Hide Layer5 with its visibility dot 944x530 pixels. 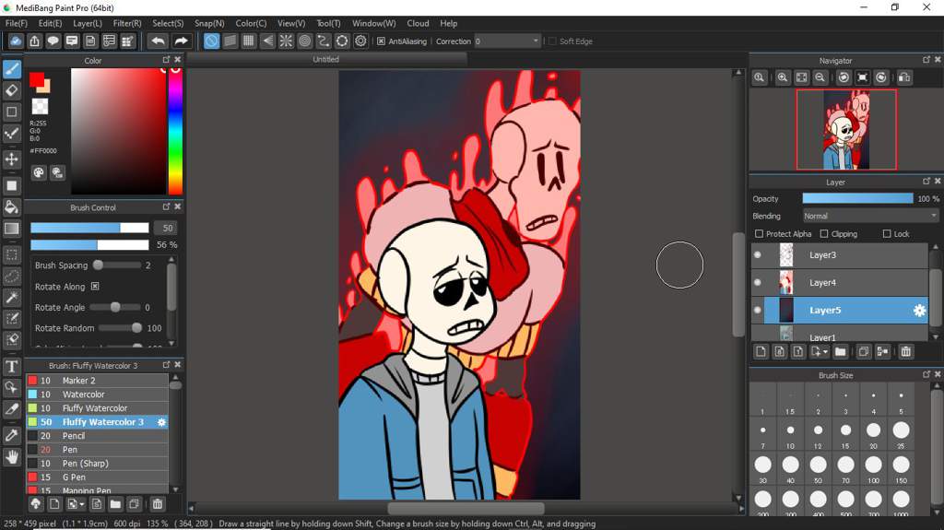point(758,311)
